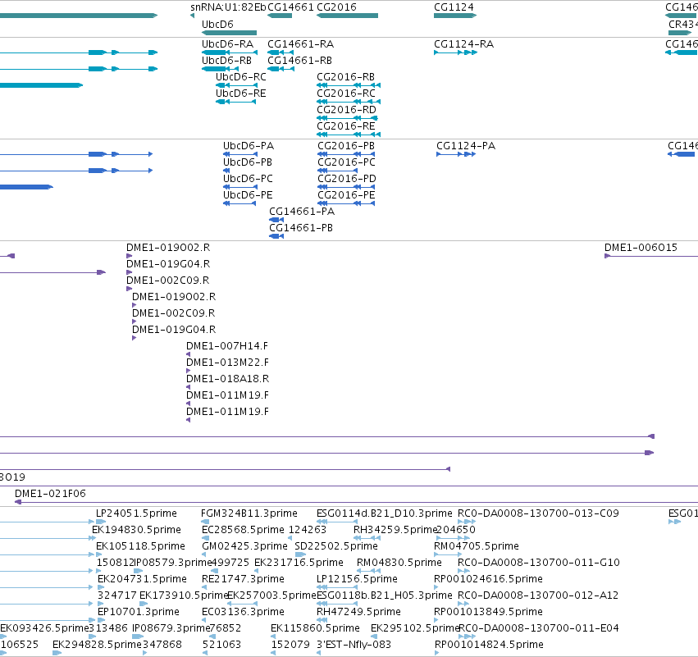Select the CG2016-RC transcript label
This screenshot has height=657, width=698.
[346, 94]
